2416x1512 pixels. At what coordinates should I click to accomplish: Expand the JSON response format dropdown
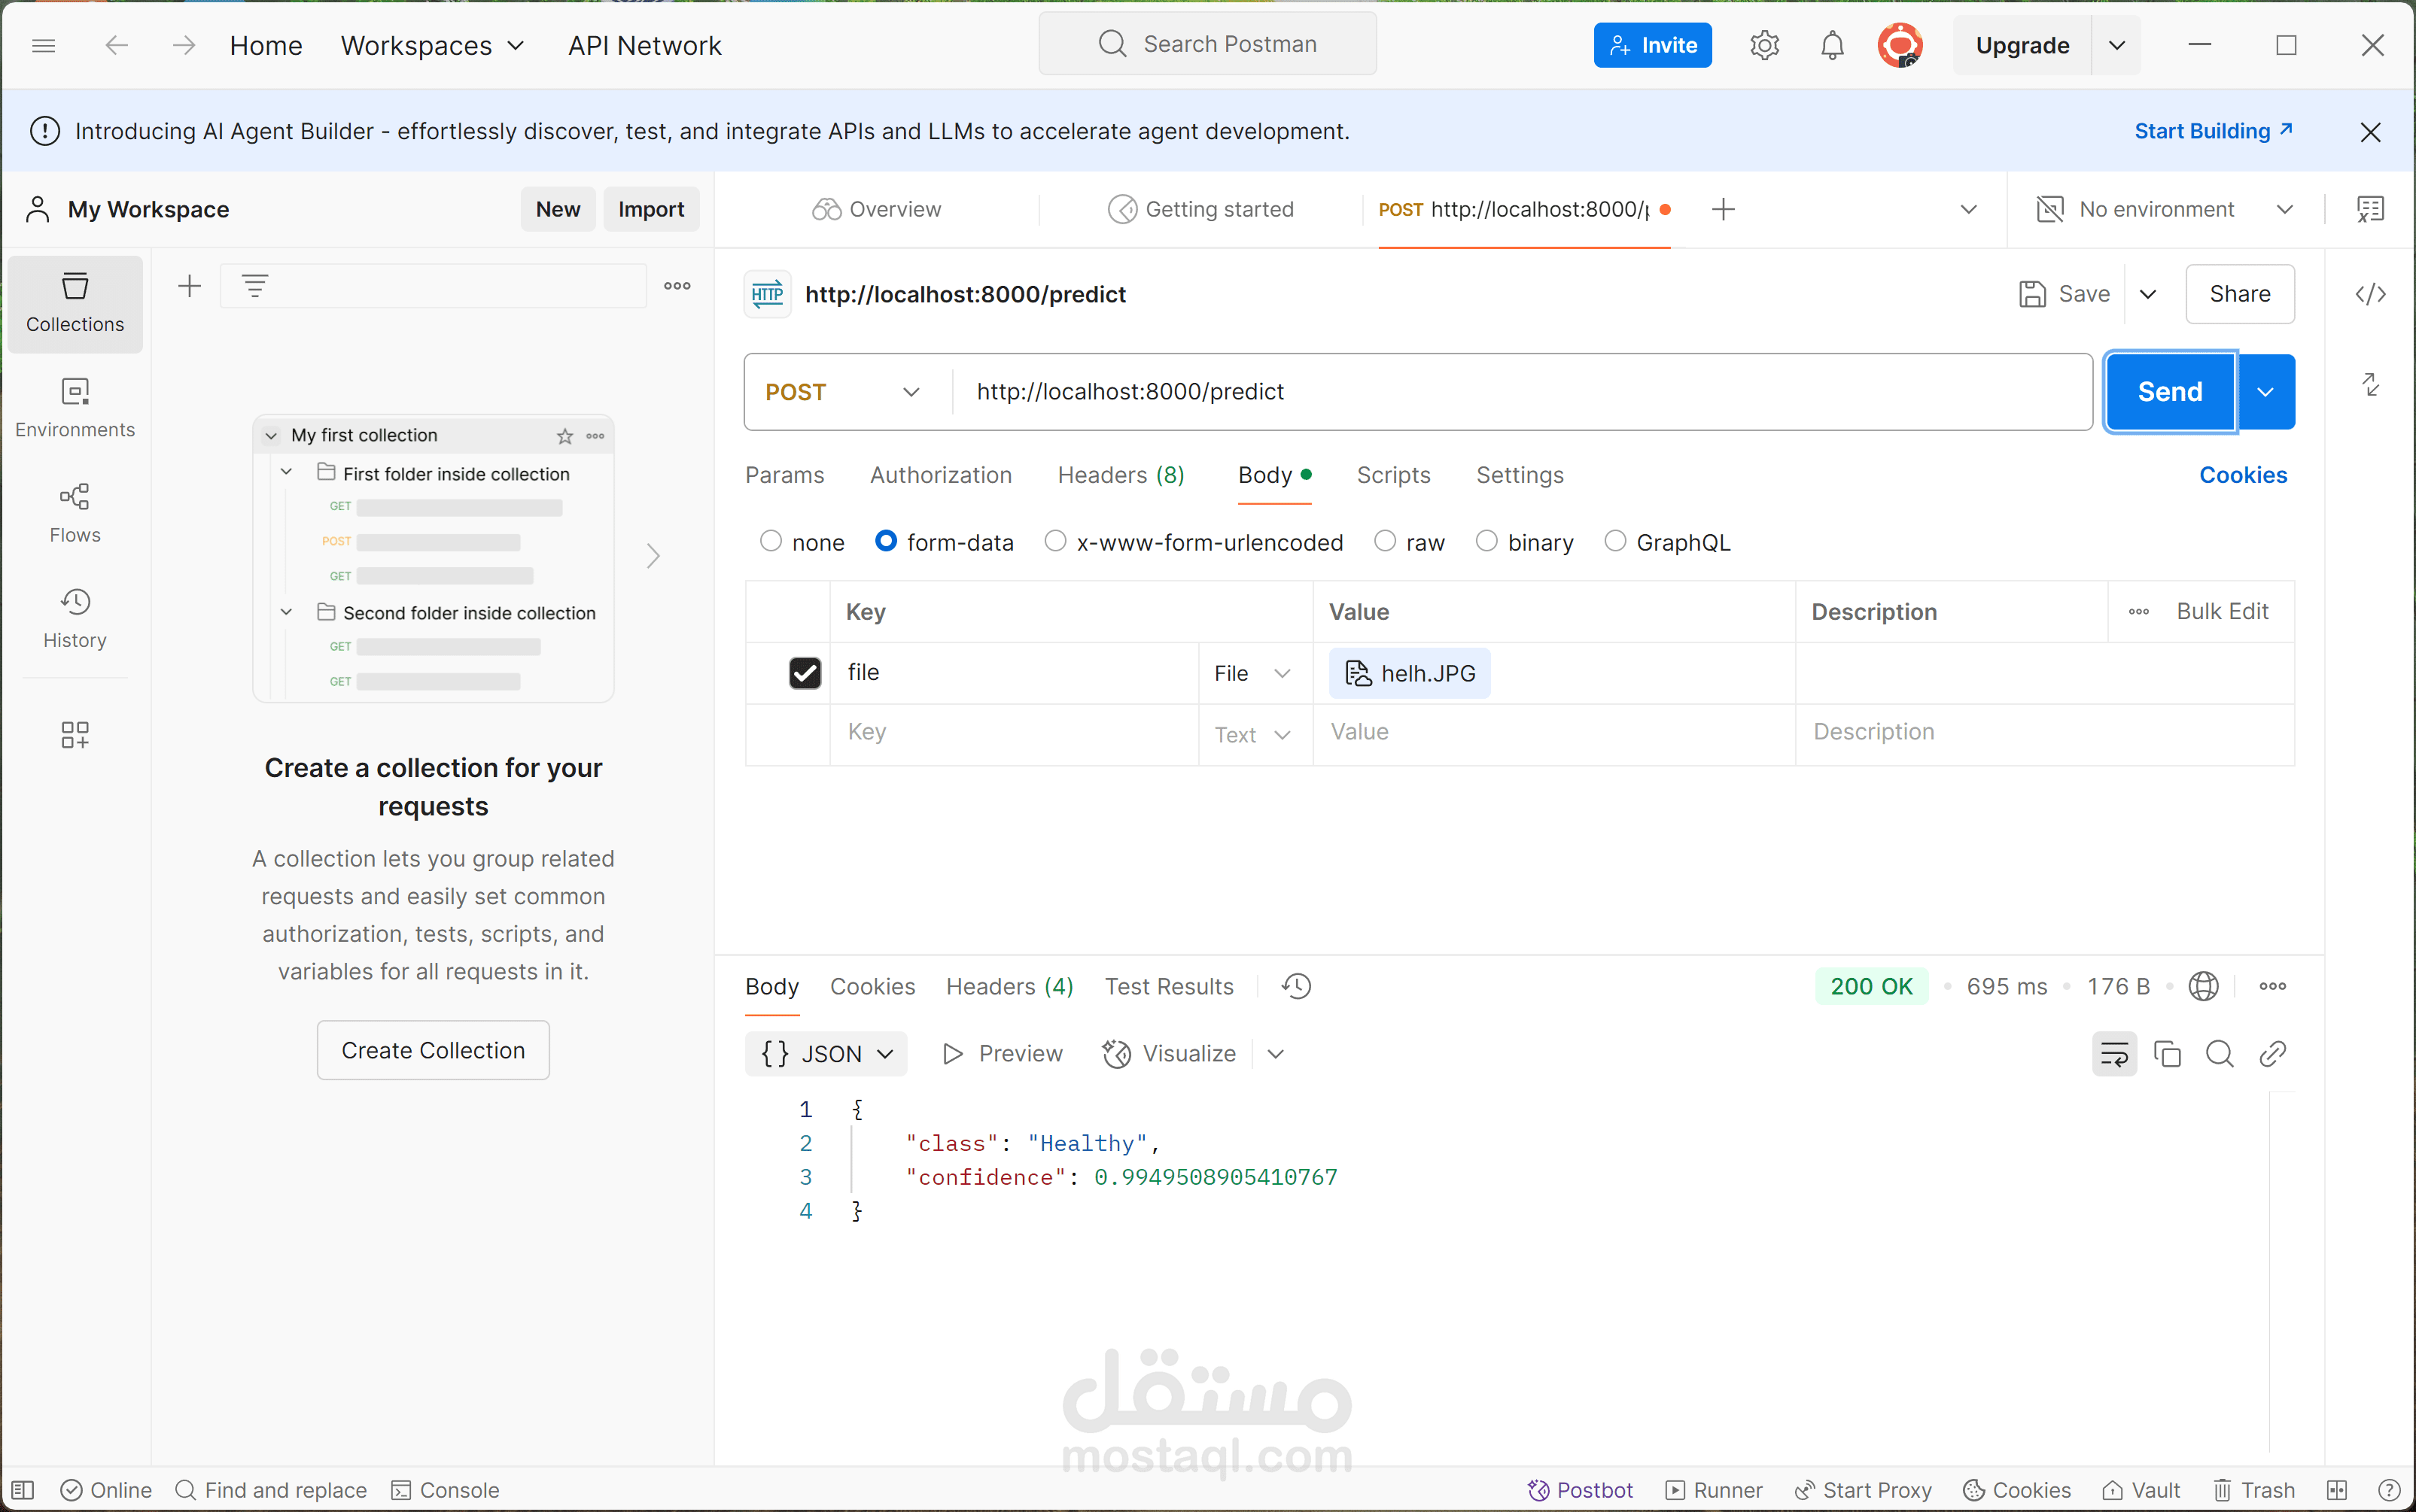826,1054
